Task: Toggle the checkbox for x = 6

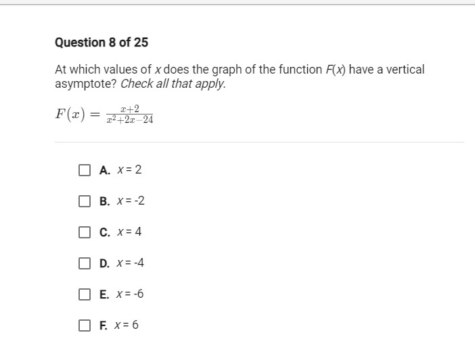Action: [84, 325]
